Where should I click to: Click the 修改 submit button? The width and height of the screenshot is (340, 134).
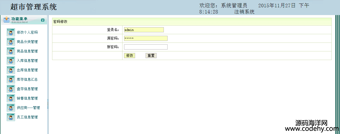[x=130, y=55]
